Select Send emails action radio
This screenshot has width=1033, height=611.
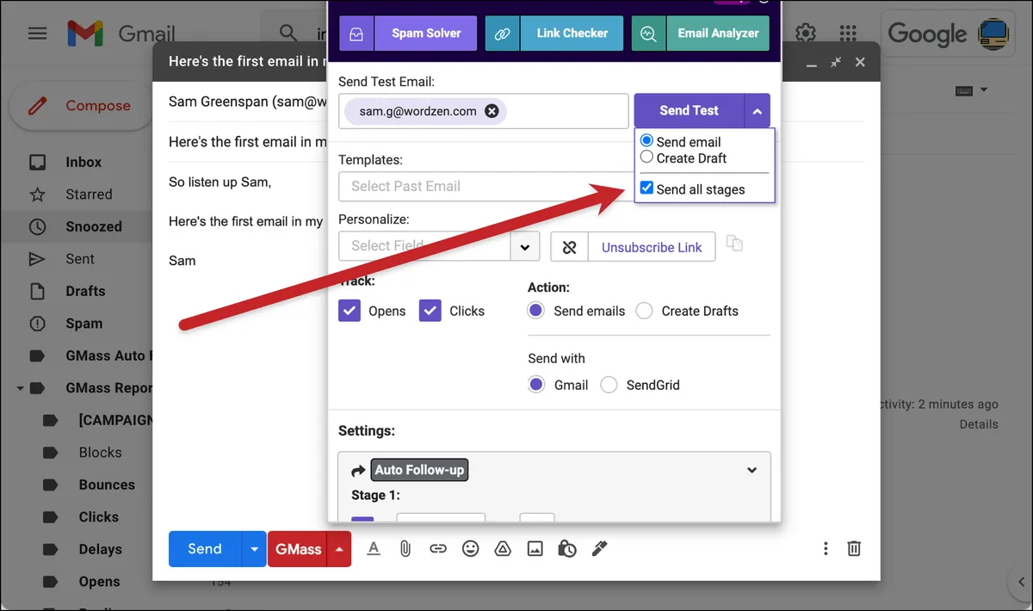pyautogui.click(x=536, y=311)
